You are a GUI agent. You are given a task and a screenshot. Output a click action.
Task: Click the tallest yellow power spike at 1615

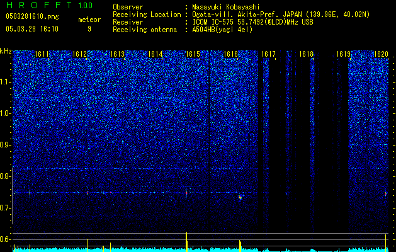[x=186, y=242]
